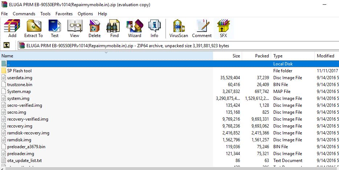Click the archive path address field

pyautogui.click(x=178, y=46)
